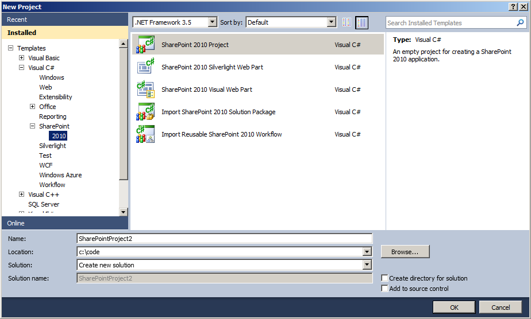Image resolution: width=531 pixels, height=319 pixels.
Task: Open the Location dropdown arrow
Action: 367,252
